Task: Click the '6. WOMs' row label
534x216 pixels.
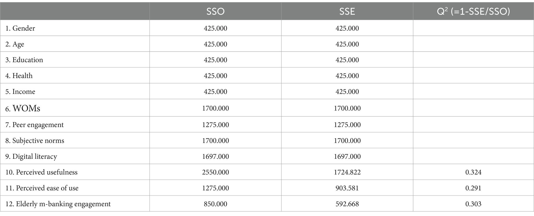Action: click(23, 108)
